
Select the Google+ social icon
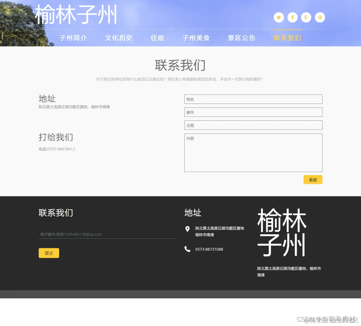coord(306,17)
